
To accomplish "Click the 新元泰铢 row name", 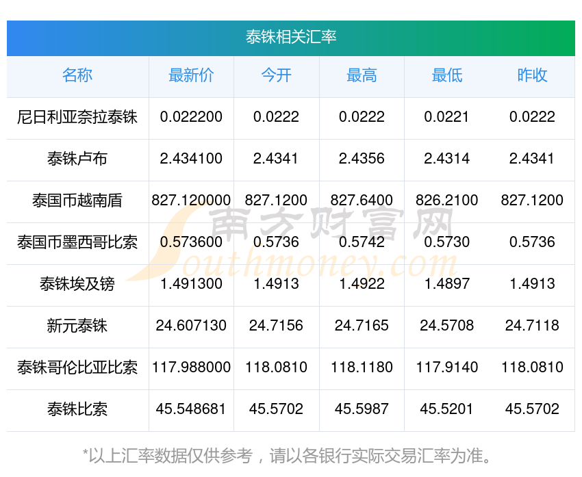I will (x=77, y=326).
